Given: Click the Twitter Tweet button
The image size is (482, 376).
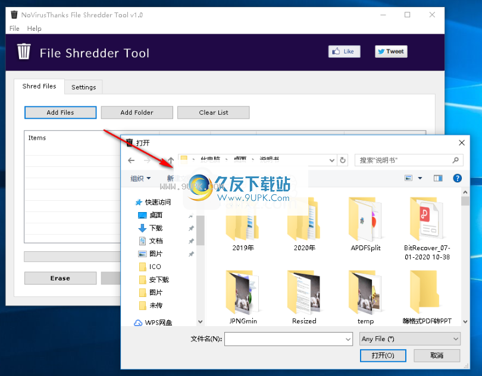Looking at the screenshot, I should tap(391, 51).
